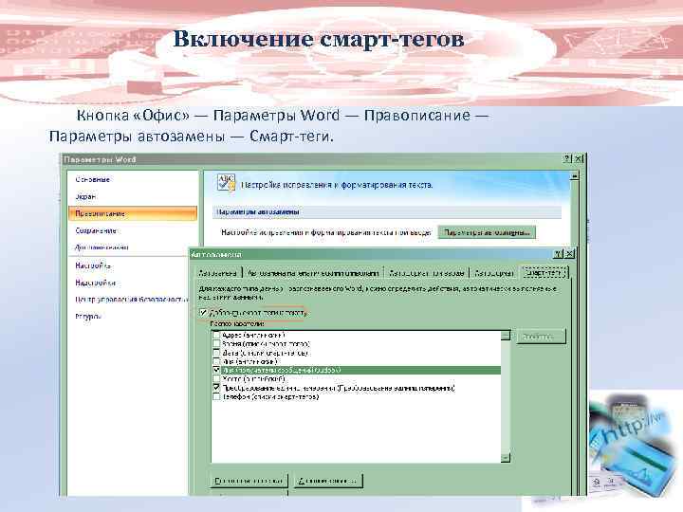Viewport: 683px width, 512px height.
Task: Click the help button in Параметры Word title bar
Action: click(x=567, y=159)
